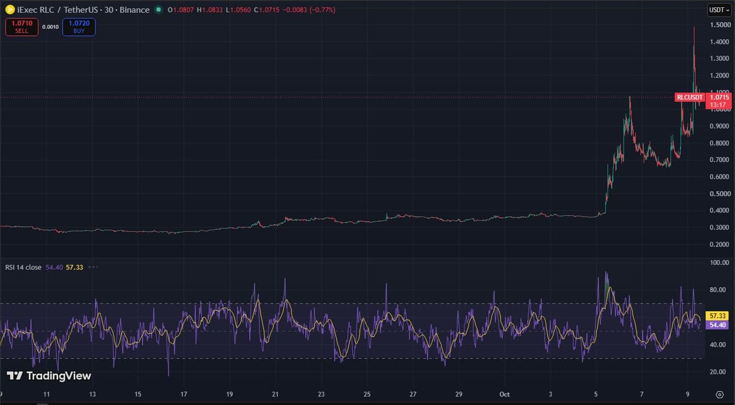Click the 13:17 bar countdown label
Image resolution: width=735 pixels, height=405 pixels.
click(x=718, y=105)
